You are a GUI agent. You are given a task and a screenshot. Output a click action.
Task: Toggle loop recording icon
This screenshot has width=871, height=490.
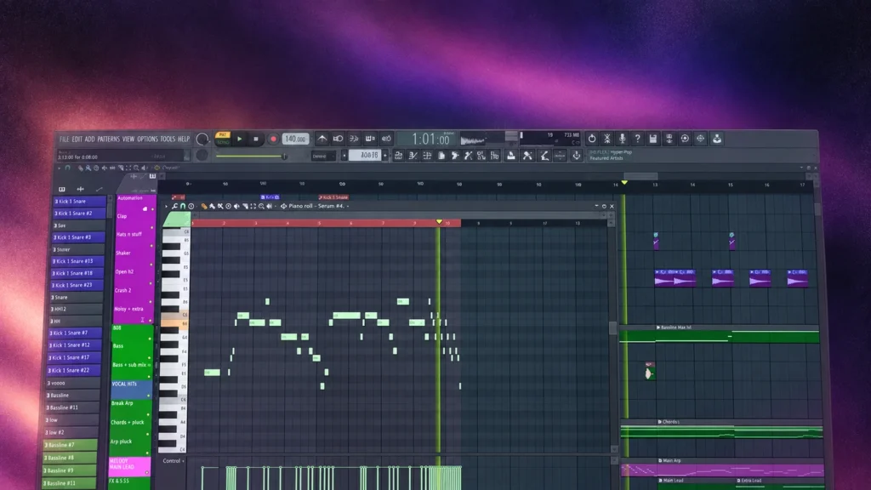pos(386,139)
